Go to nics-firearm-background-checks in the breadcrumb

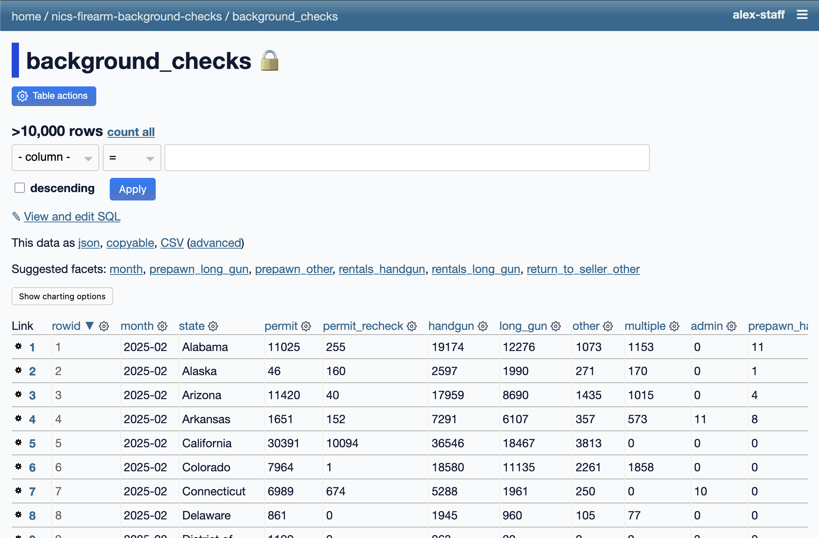click(137, 16)
